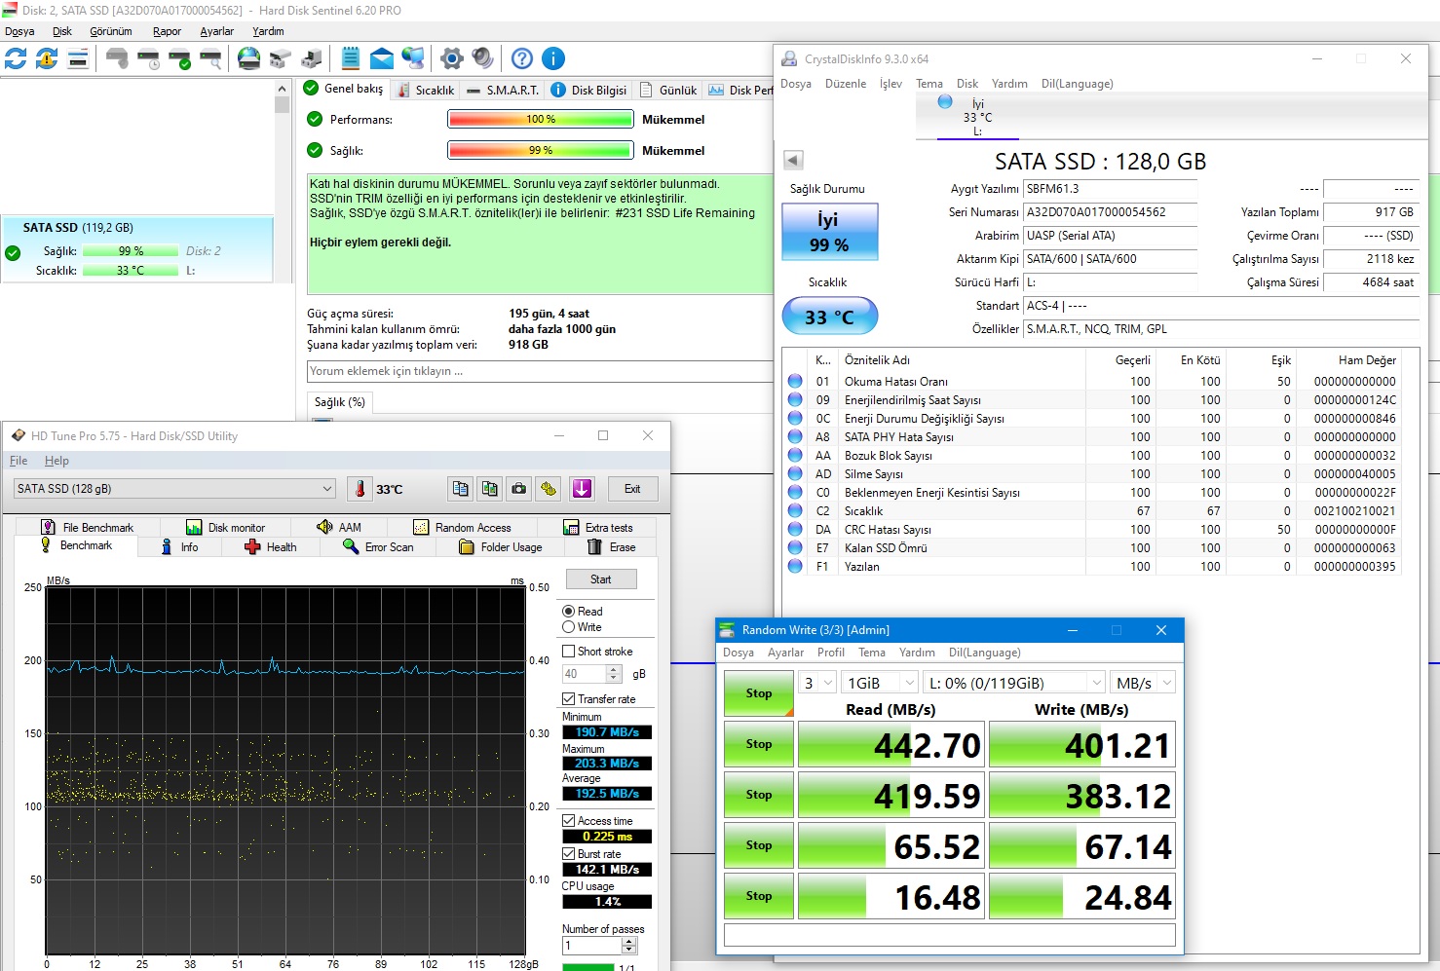Screen dimensions: 1440x971
Task: Click the Sağlık 99 % gradient bar
Action: pyautogui.click(x=541, y=150)
